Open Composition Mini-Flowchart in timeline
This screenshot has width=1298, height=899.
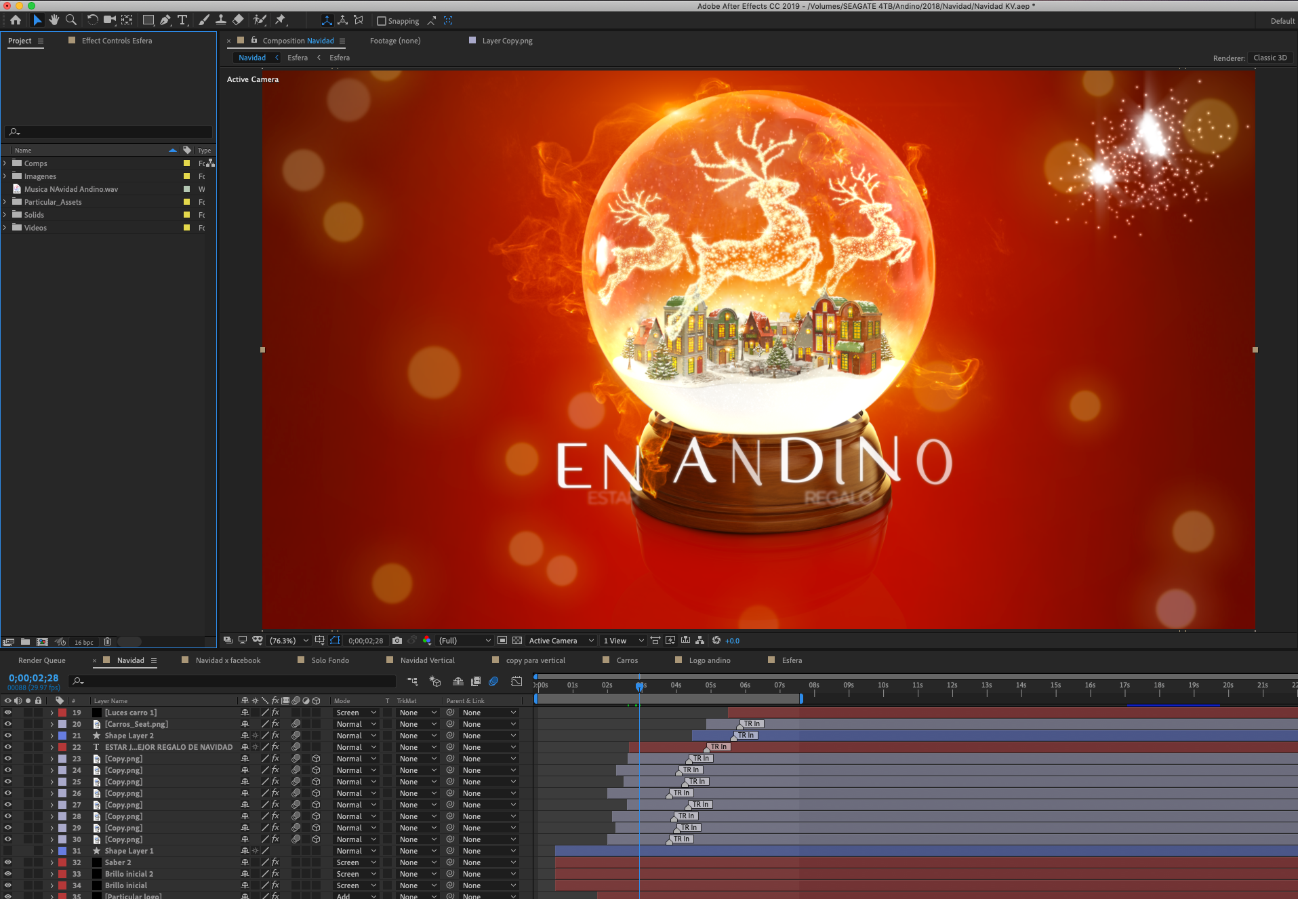pos(412,681)
